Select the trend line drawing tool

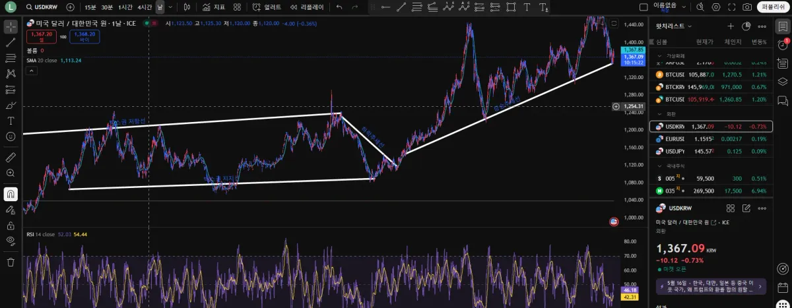(11, 42)
